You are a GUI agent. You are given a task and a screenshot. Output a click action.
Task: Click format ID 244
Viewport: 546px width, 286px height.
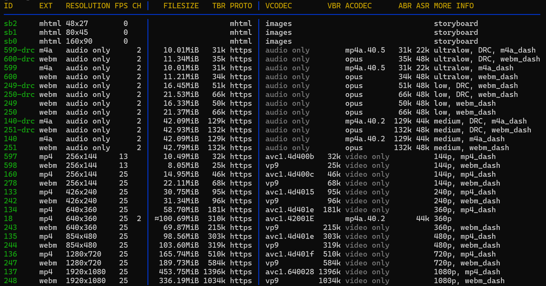click(x=10, y=245)
